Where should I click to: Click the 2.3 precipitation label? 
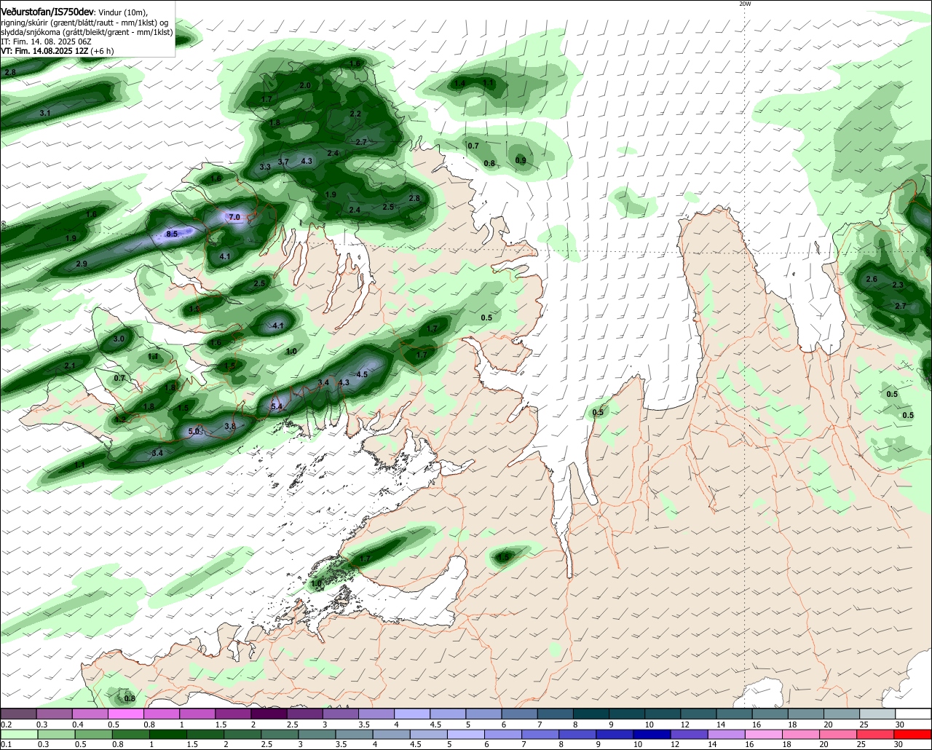[x=898, y=285]
